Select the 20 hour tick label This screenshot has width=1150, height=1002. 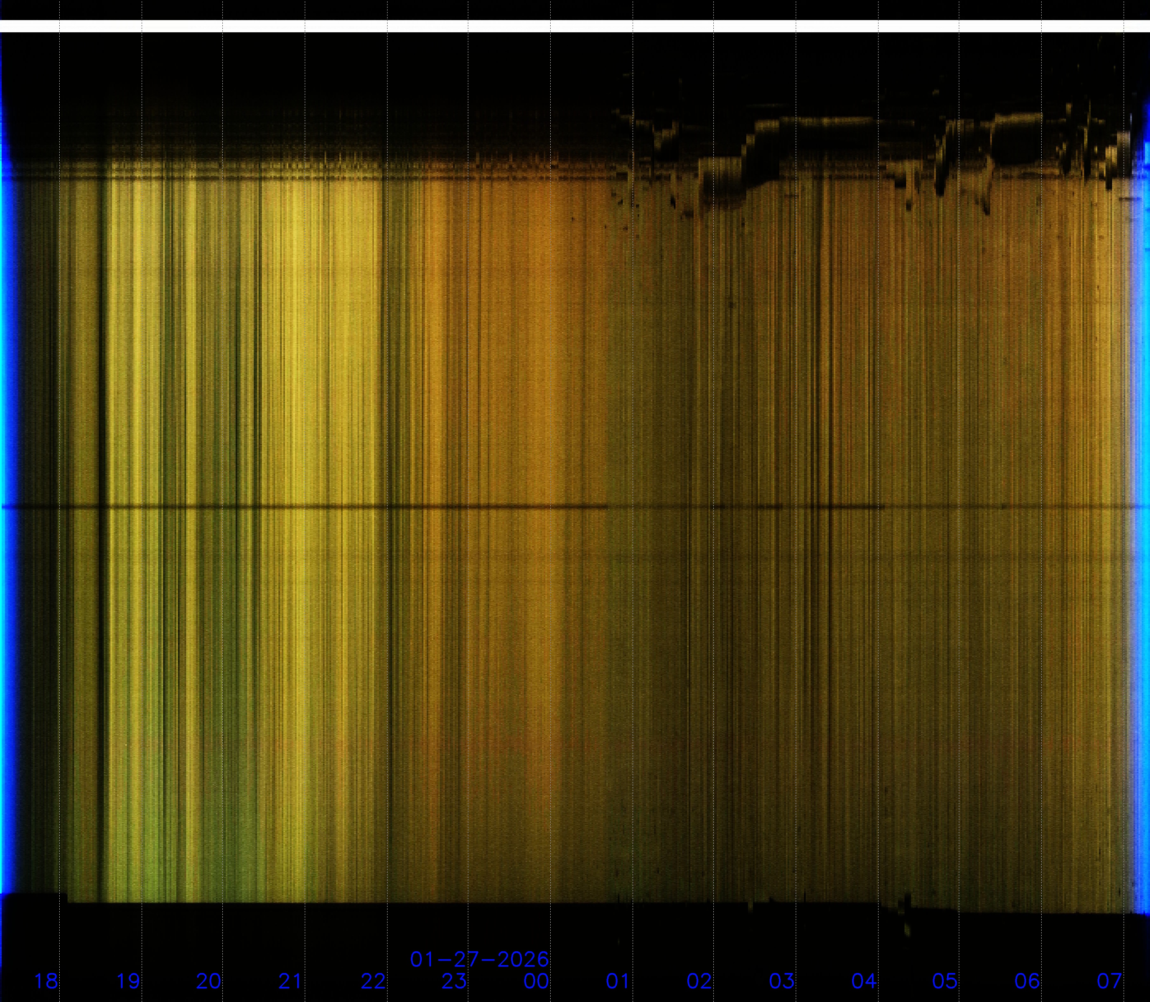tap(209, 981)
